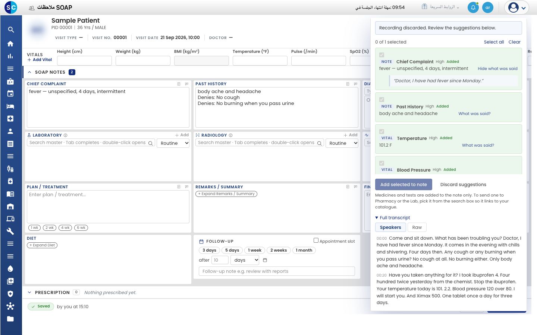Click Hide what was said link
The height and width of the screenshot is (335, 537).
[497, 68]
